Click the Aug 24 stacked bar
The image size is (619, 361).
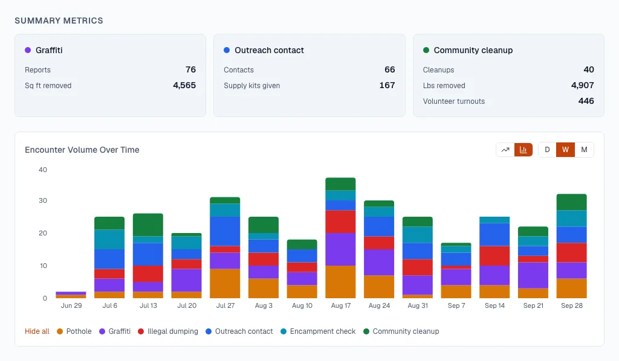tap(379, 249)
